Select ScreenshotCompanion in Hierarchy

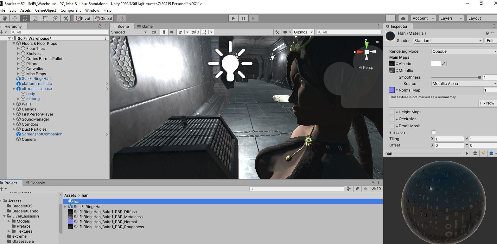(42, 134)
